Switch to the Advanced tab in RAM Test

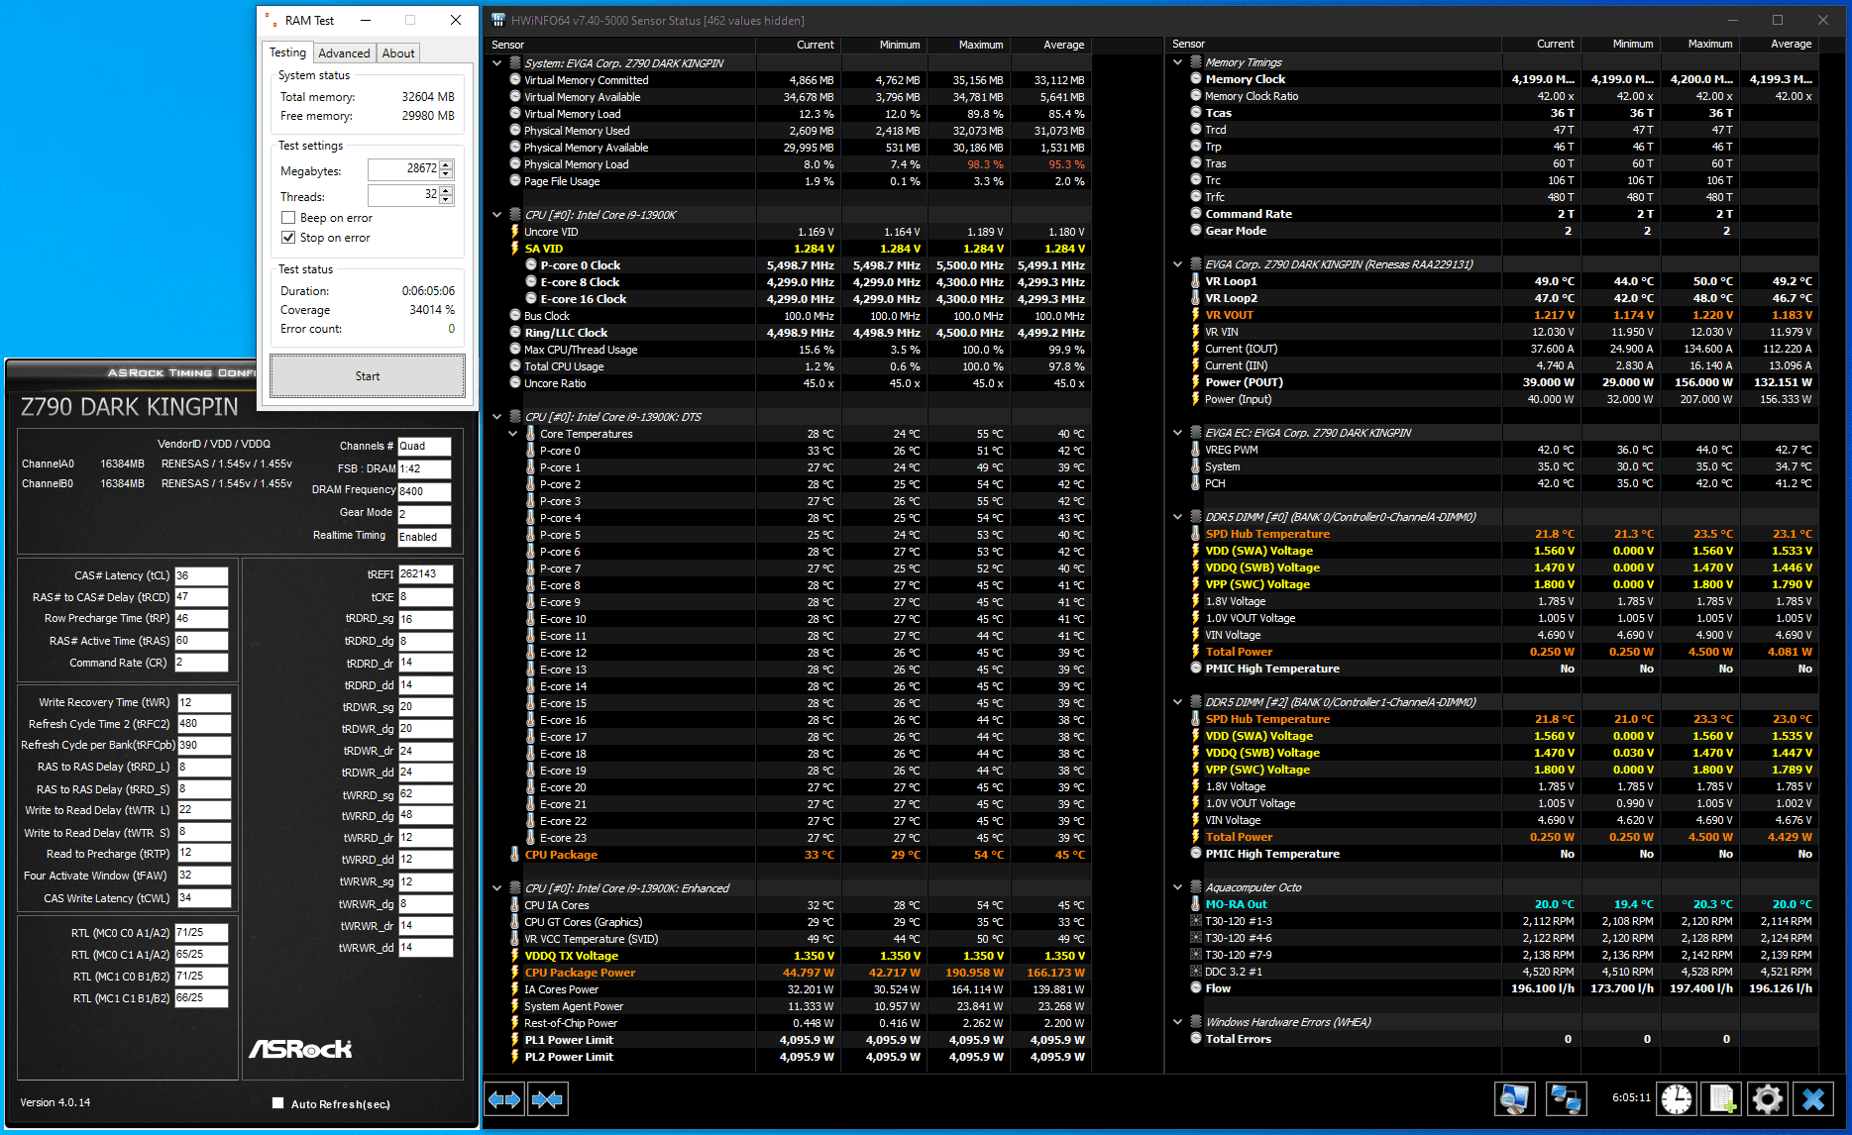pos(344,53)
